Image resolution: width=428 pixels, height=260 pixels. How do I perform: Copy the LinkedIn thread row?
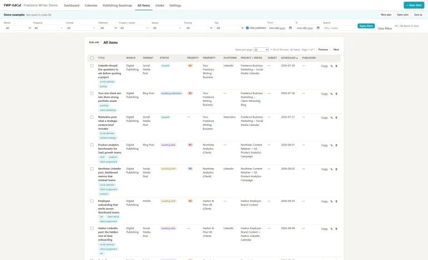(324, 66)
